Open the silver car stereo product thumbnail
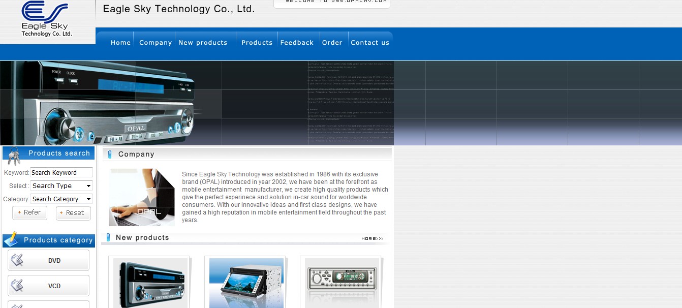Screen dimensions: 682x308 (x=342, y=283)
